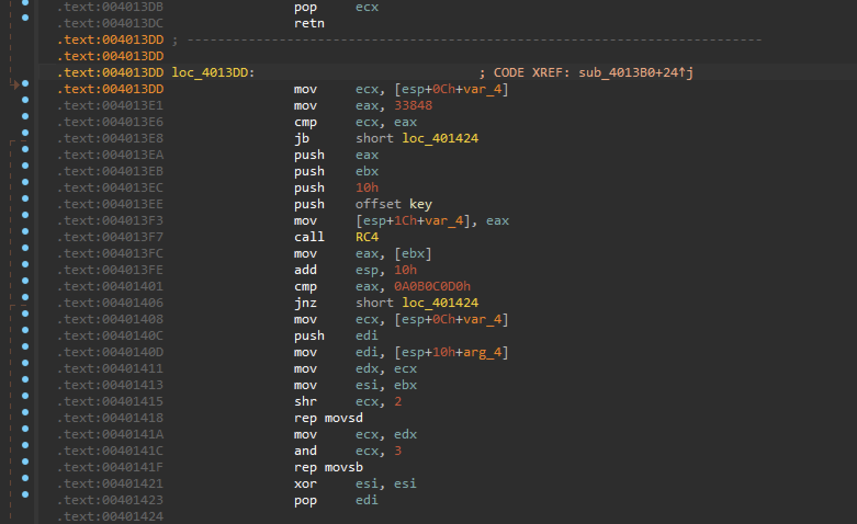Toggle breakpoint dot on the call RC4 line
Viewport: 857px width, 524px height.
pos(25,231)
